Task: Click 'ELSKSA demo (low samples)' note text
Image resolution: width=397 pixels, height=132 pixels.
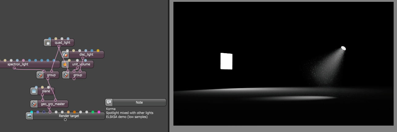Action: [x=127, y=117]
